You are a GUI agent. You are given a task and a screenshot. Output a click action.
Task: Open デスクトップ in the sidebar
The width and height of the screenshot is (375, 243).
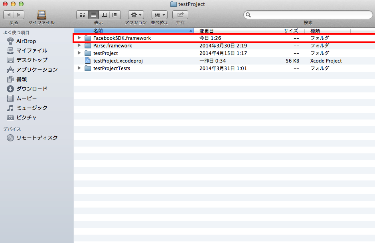(x=27, y=60)
